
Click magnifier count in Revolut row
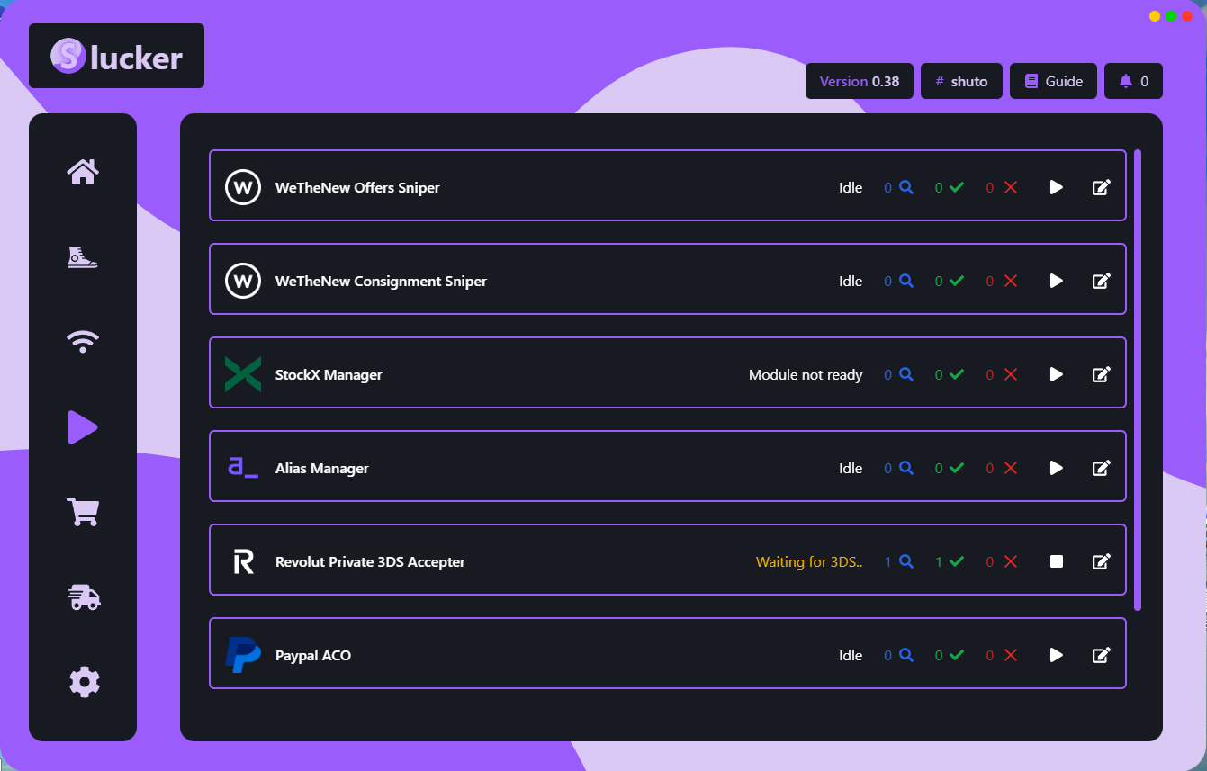[x=899, y=561]
